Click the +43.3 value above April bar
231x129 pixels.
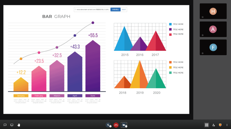[75, 47]
